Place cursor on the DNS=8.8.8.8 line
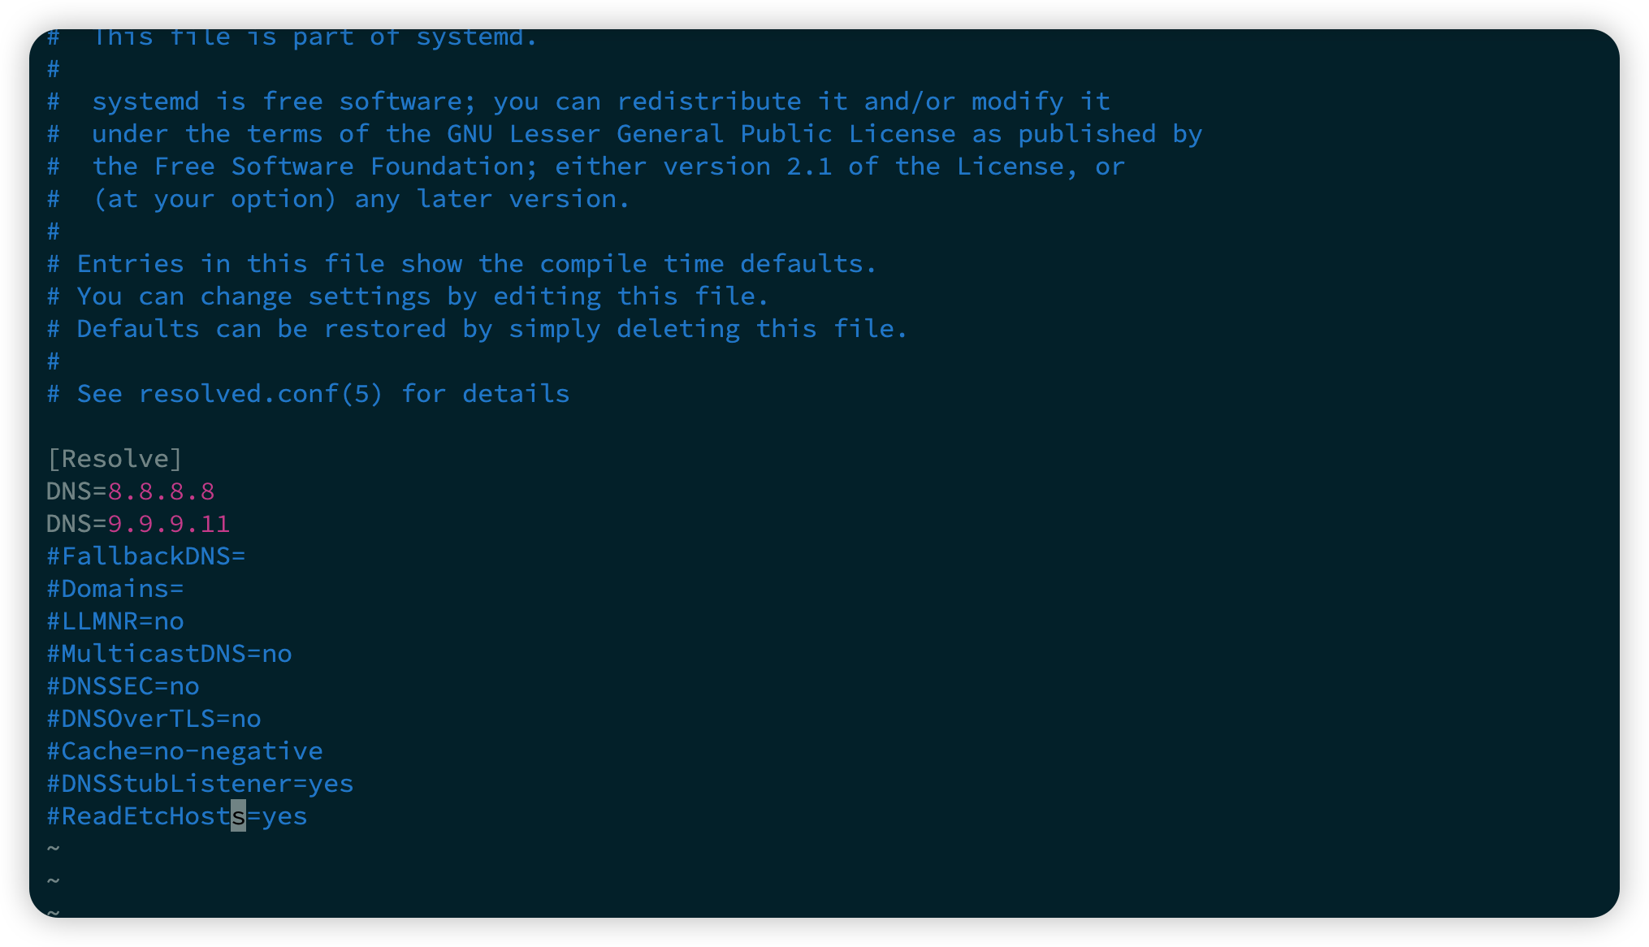Viewport: 1649px width, 947px height. tap(130, 491)
